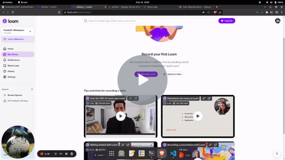This screenshot has width=285, height=160.
Task: Click the Upload a video button
Action: pos(172,74)
